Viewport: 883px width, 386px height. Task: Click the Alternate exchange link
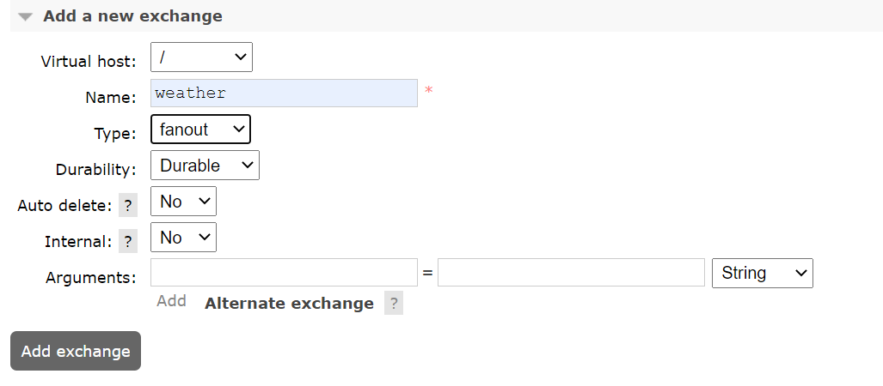coord(289,303)
